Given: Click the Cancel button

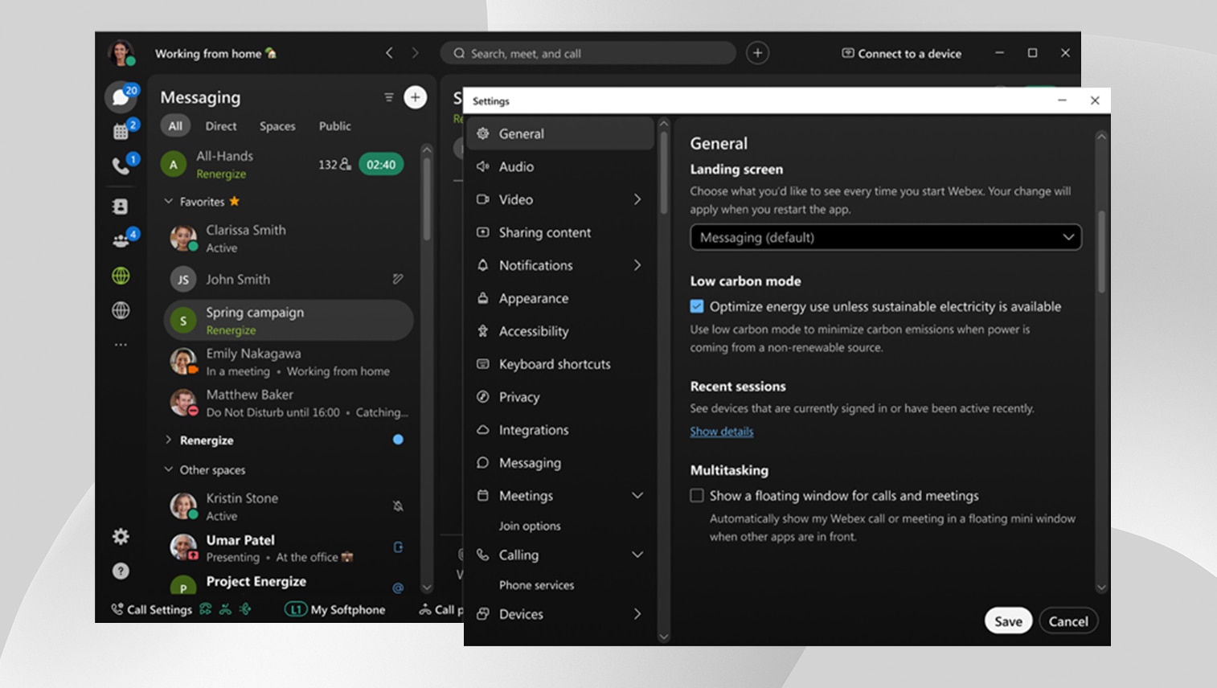Looking at the screenshot, I should [1068, 621].
